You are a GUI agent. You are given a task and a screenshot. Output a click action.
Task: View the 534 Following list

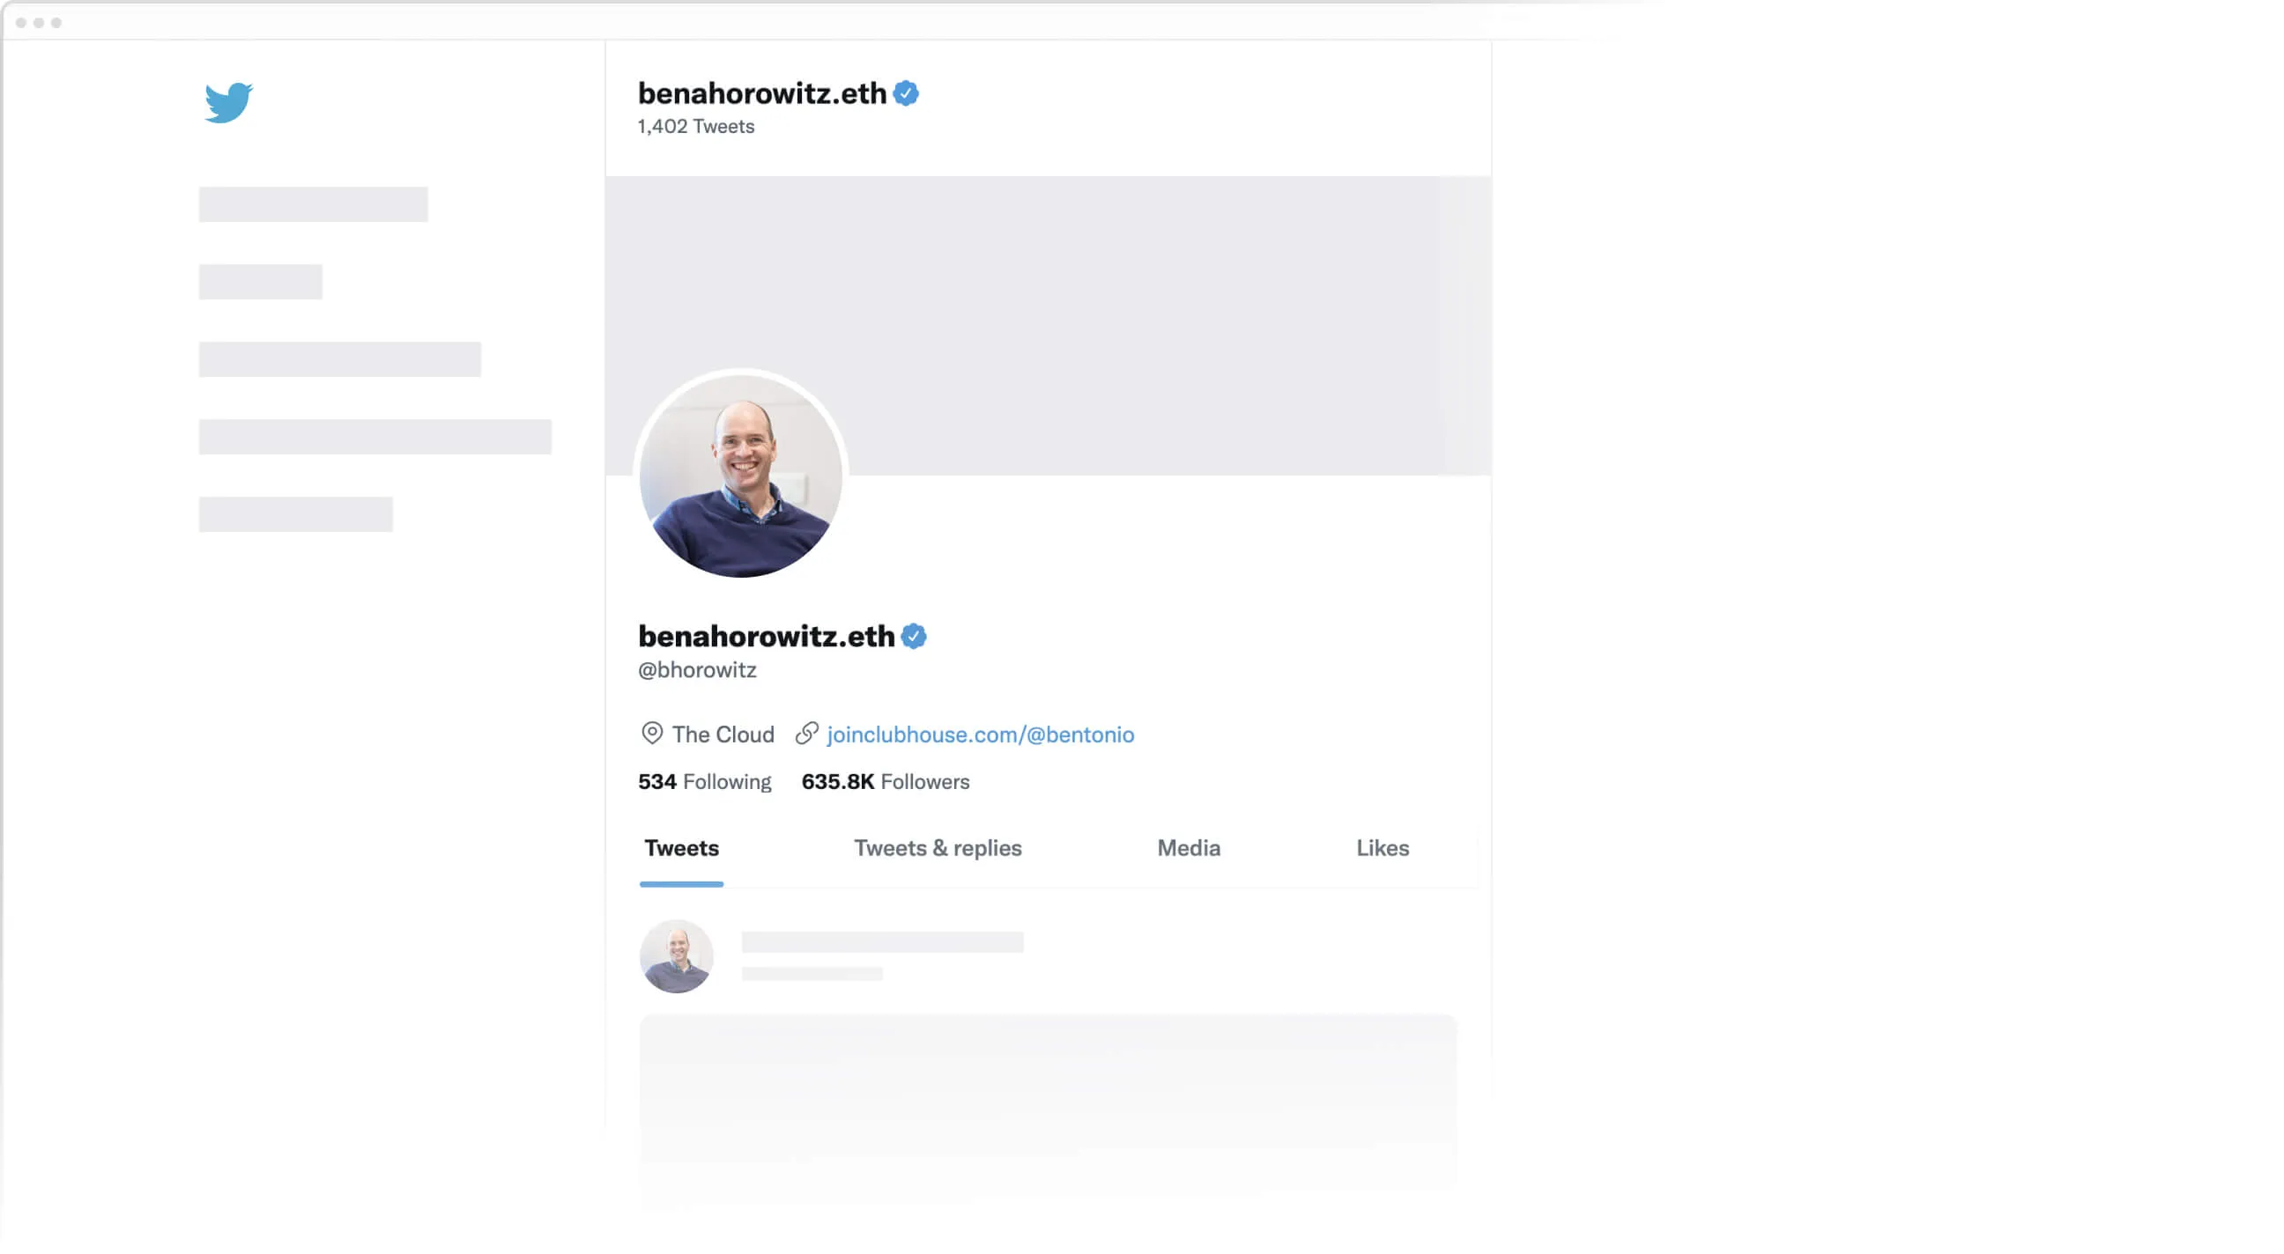(x=705, y=783)
